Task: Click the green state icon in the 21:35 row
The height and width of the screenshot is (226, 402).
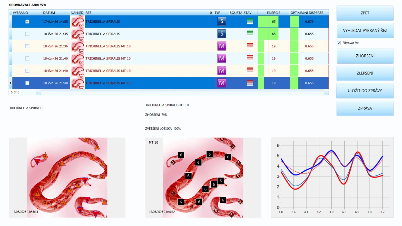Action: point(250,33)
